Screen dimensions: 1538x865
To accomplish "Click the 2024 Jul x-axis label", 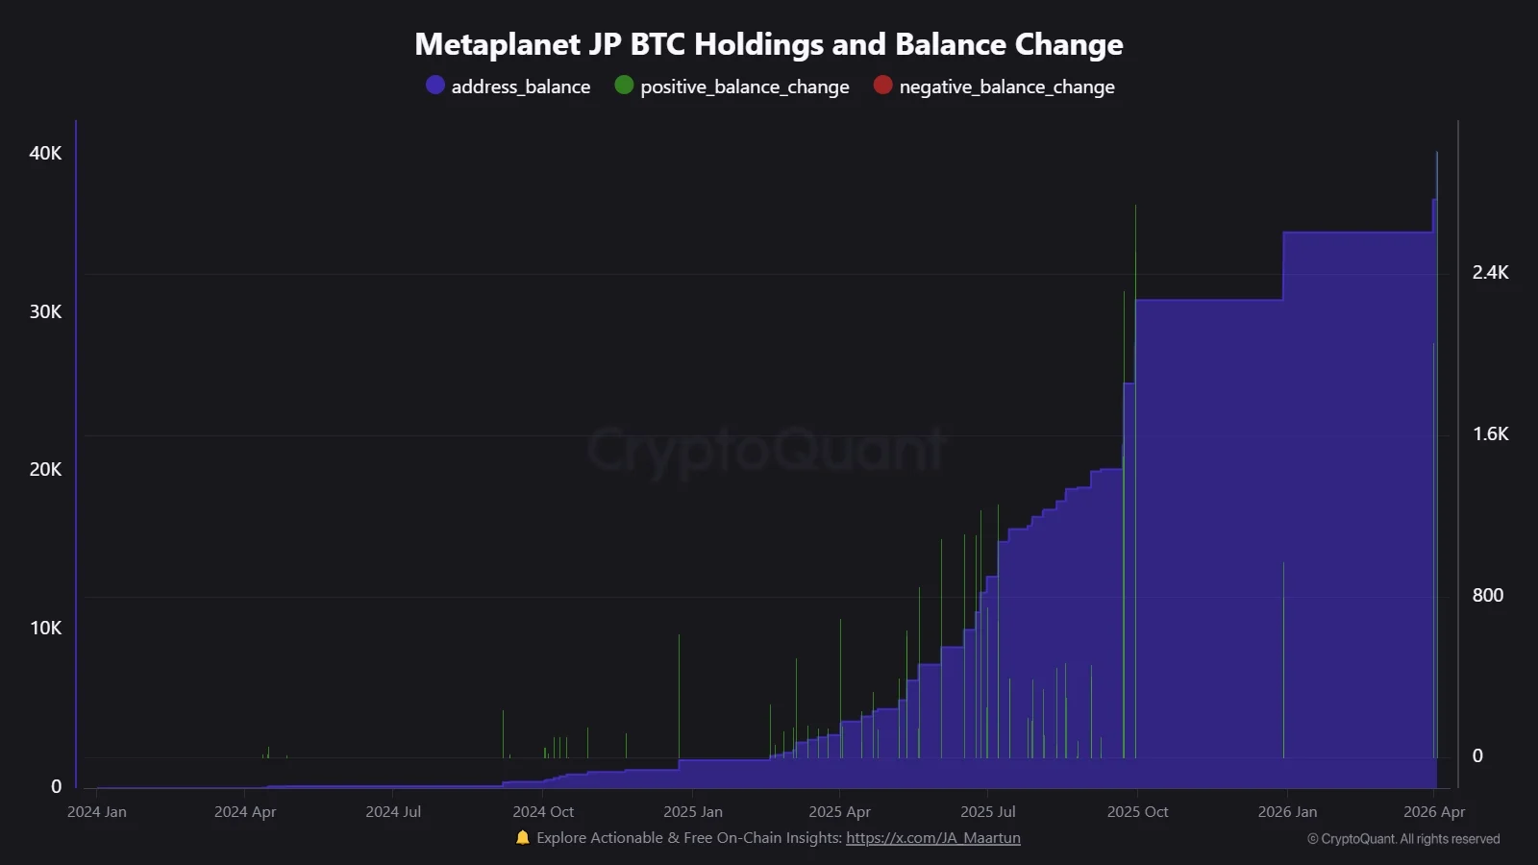I will click(x=393, y=812).
